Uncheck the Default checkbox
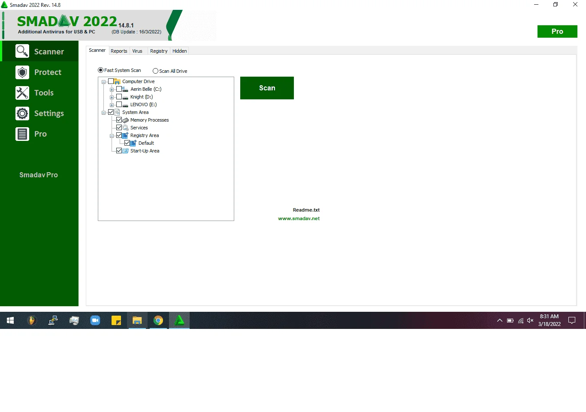586x412 pixels. tap(127, 143)
